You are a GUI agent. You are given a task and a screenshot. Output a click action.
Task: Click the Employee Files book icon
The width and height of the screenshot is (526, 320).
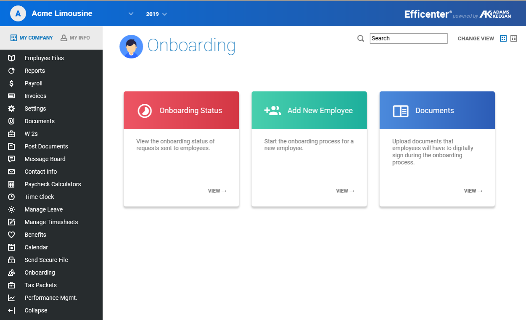(11, 58)
